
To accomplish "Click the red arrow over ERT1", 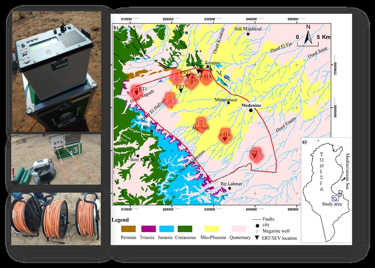I will pos(136,91).
